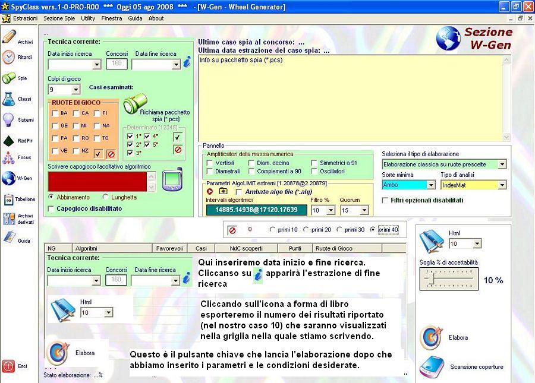Screen dimensions: 535x383
Task: Check the Capogioco disabilitato box
Action: [51, 208]
